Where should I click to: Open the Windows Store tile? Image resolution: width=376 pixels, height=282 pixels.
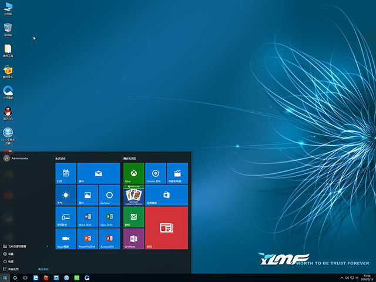(x=166, y=195)
